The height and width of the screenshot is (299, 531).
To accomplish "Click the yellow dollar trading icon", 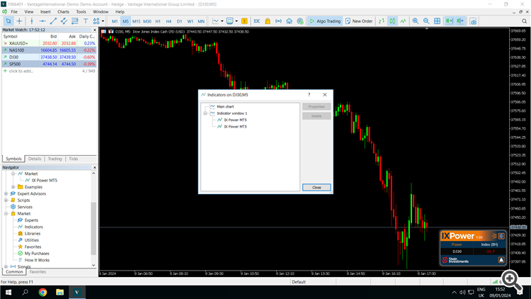I will pos(244,21).
